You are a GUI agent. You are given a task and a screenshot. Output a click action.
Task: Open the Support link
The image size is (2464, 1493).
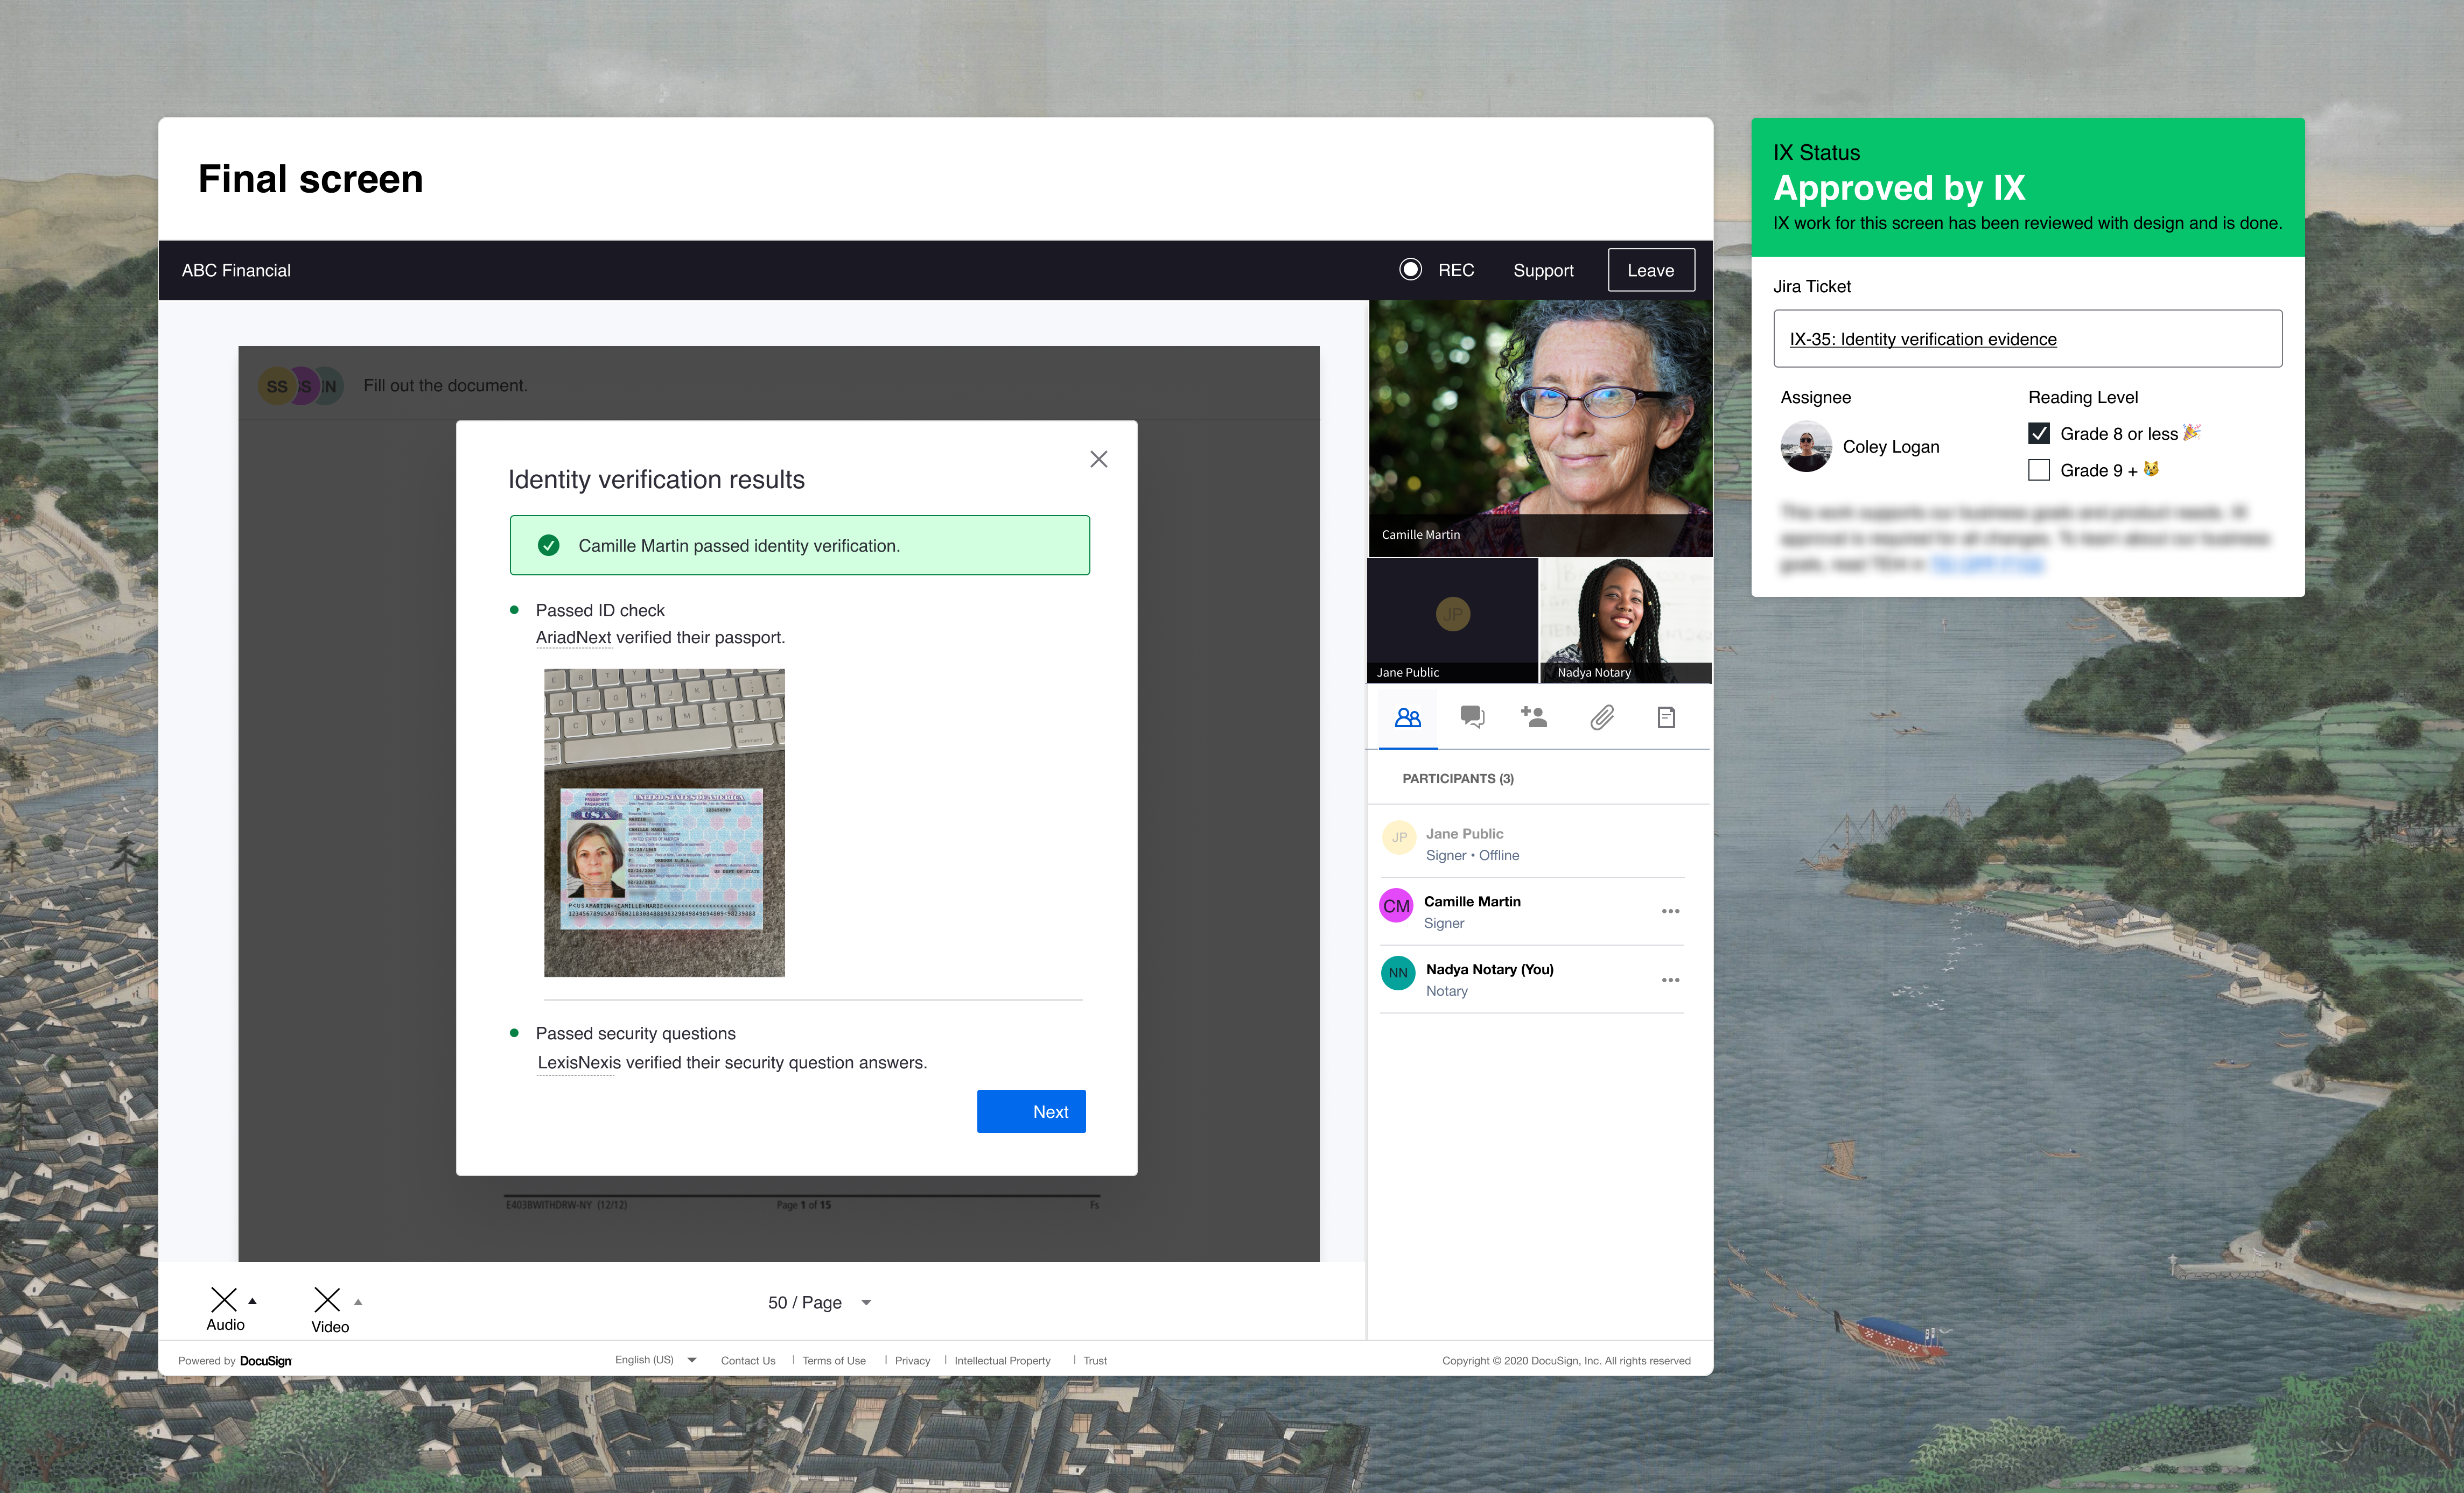click(1543, 270)
